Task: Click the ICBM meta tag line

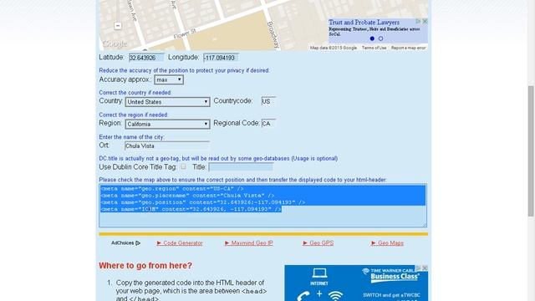Action: (191, 209)
